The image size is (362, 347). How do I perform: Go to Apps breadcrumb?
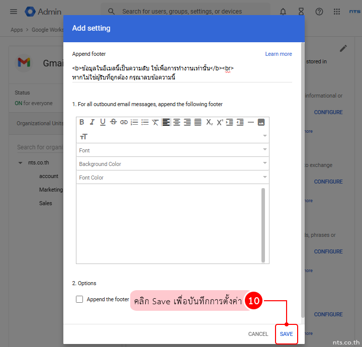pos(17,30)
